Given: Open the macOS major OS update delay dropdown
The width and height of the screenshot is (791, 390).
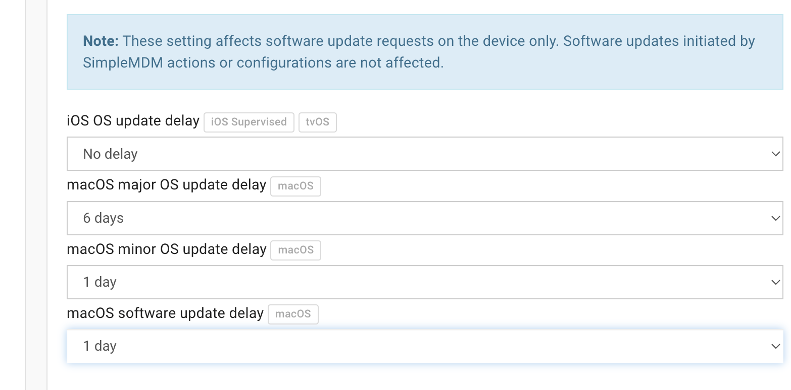Looking at the screenshot, I should [424, 218].
